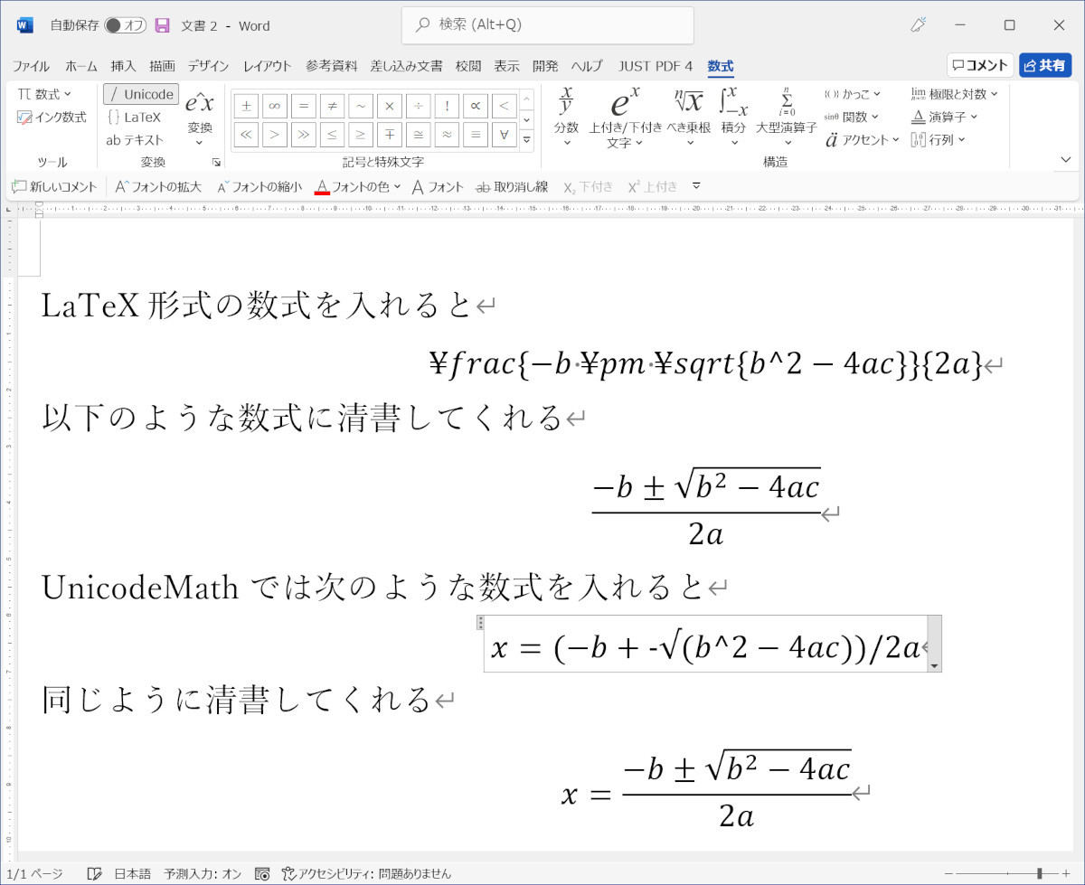The width and height of the screenshot is (1085, 885).
Task: Add a new comment from quick toolbar
Action: coord(54,186)
